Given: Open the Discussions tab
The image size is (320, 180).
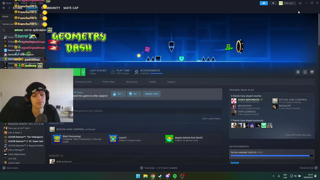Looking at the screenshot, I should point(132,82).
